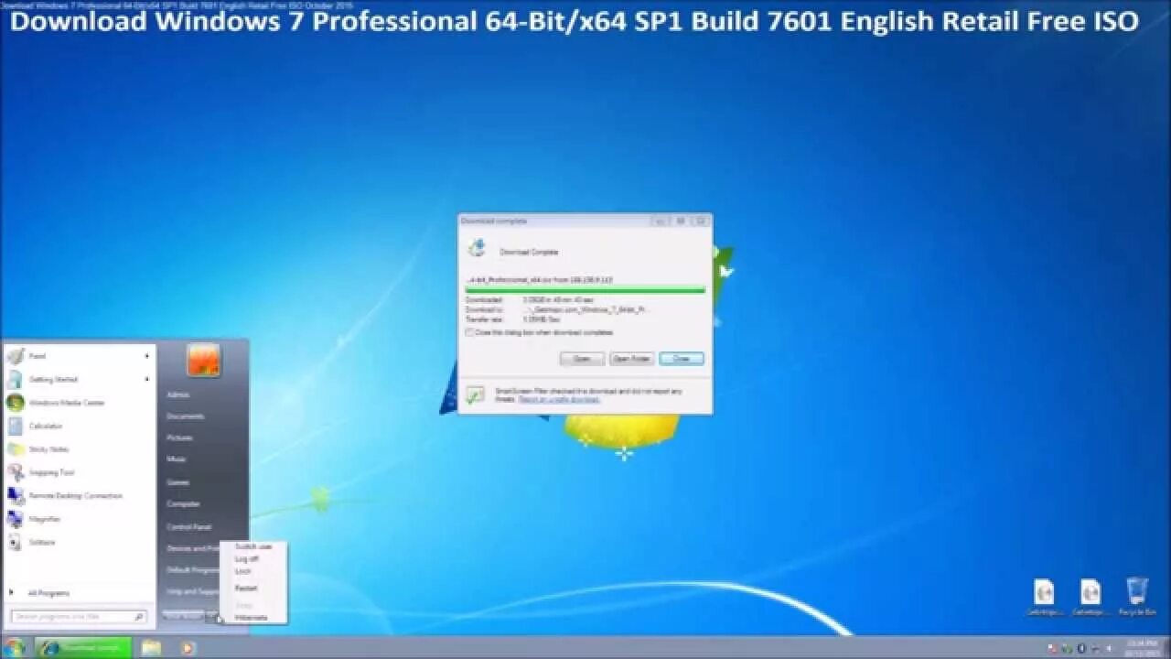The image size is (1171, 659).
Task: Open the Admin user folder
Action: click(x=178, y=395)
